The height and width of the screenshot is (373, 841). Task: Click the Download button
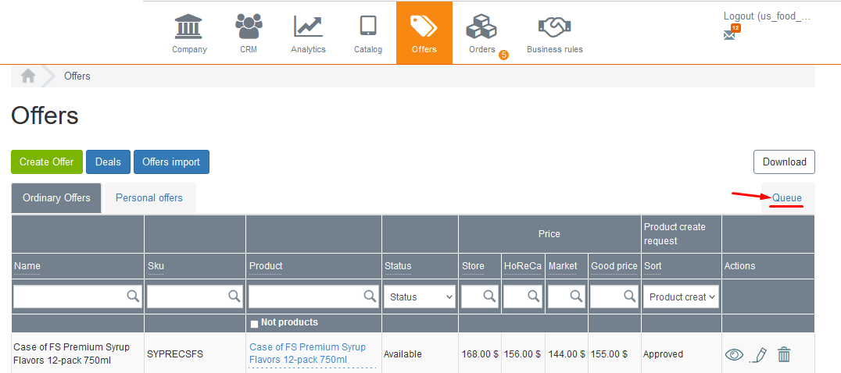pos(784,162)
